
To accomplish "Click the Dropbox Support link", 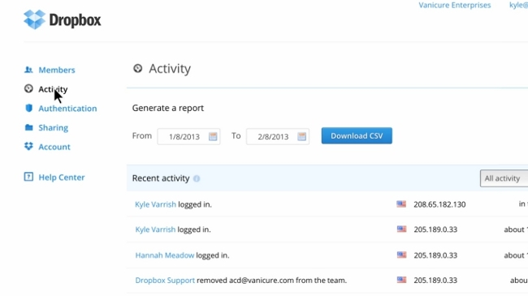I will coord(165,281).
